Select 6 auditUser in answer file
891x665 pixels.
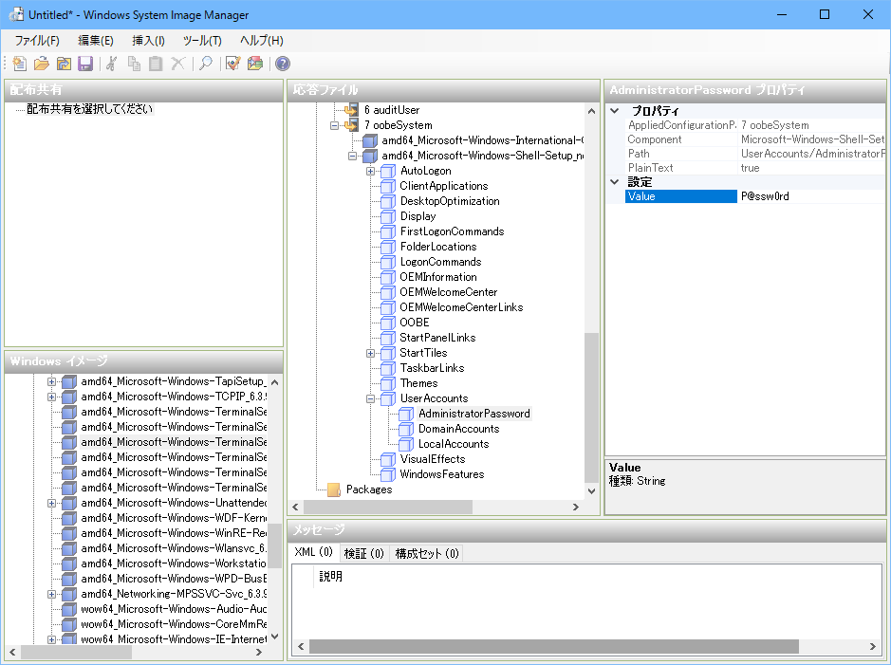392,110
